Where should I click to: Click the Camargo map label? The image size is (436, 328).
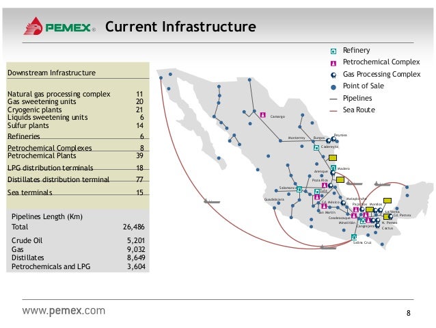277,116
